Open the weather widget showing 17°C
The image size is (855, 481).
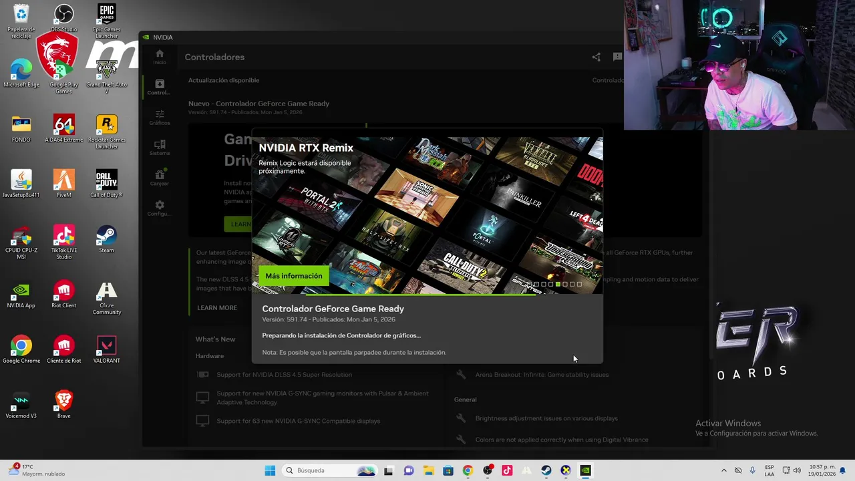pos(37,470)
